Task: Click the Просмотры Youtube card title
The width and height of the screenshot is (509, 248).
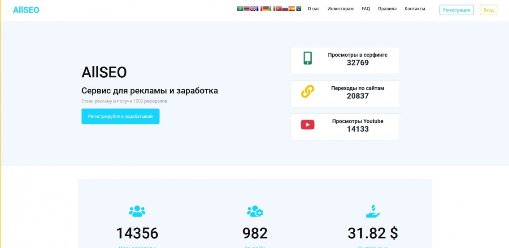Action: 358,121
